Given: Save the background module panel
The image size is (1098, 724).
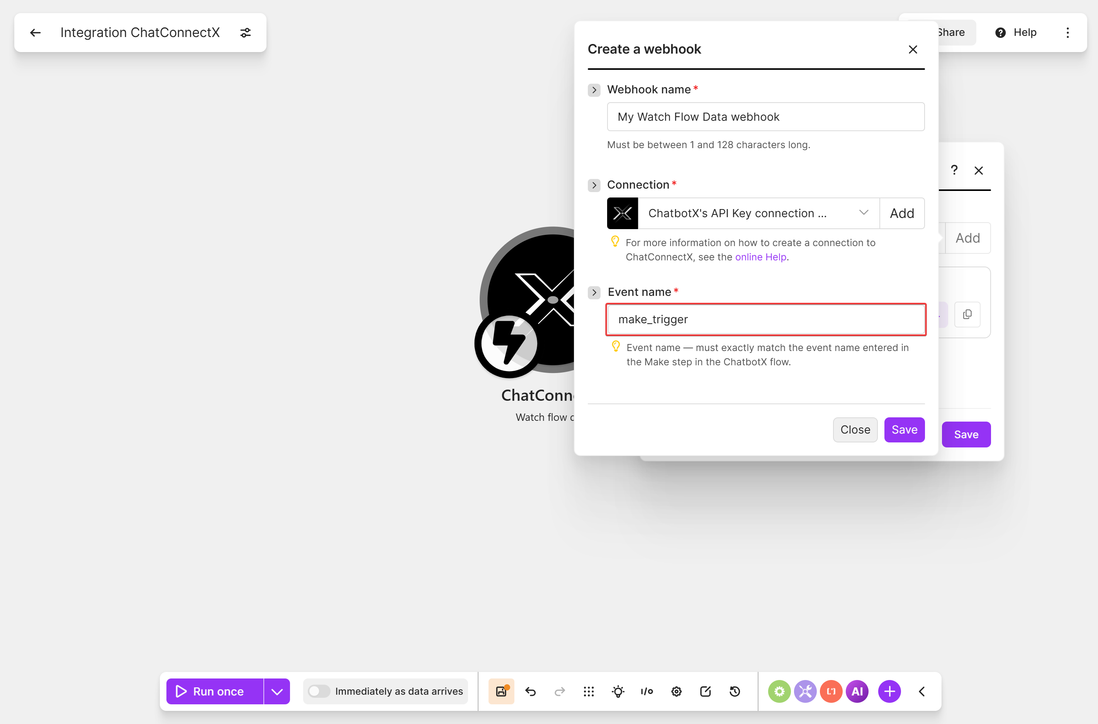Looking at the screenshot, I should pos(966,434).
